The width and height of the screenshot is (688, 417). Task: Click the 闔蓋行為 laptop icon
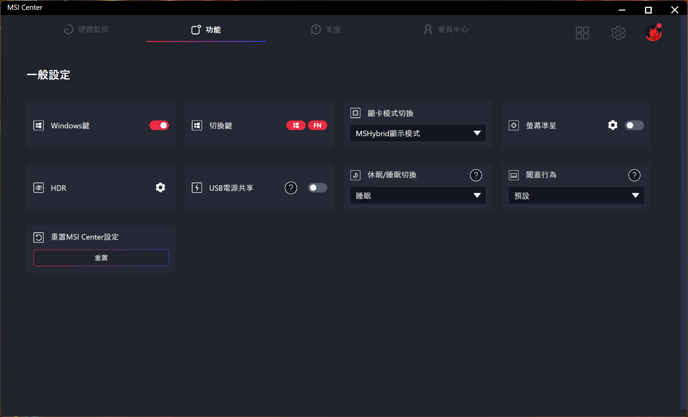tap(514, 175)
